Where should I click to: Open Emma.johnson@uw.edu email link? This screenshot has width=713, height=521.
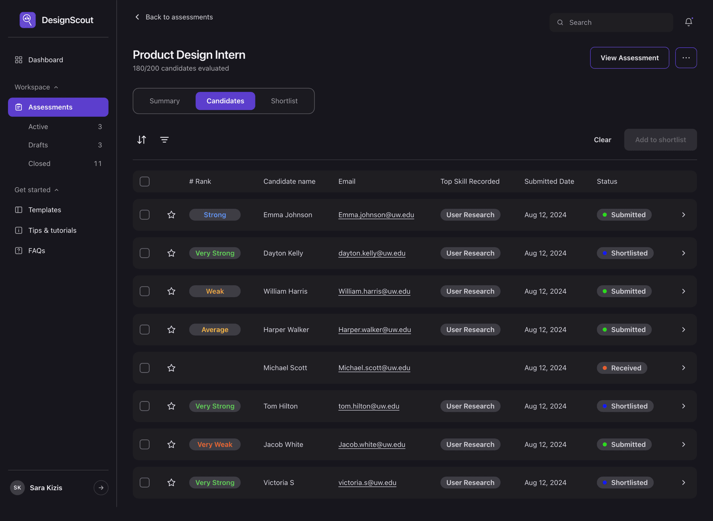click(x=376, y=215)
